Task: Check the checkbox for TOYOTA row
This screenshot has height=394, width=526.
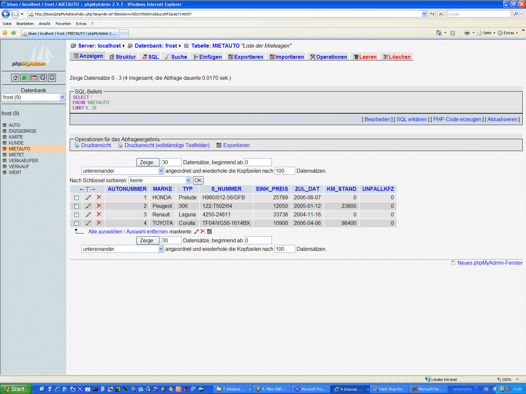Action: click(x=77, y=224)
